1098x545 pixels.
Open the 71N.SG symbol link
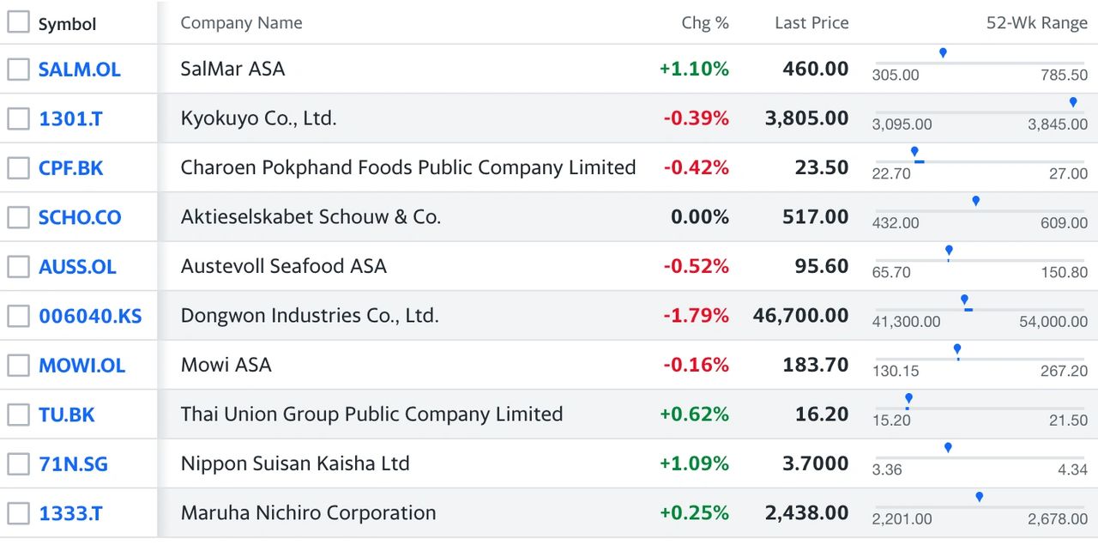pos(73,464)
